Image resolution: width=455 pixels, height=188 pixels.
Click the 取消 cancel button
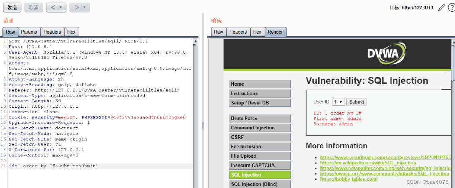click(33, 7)
